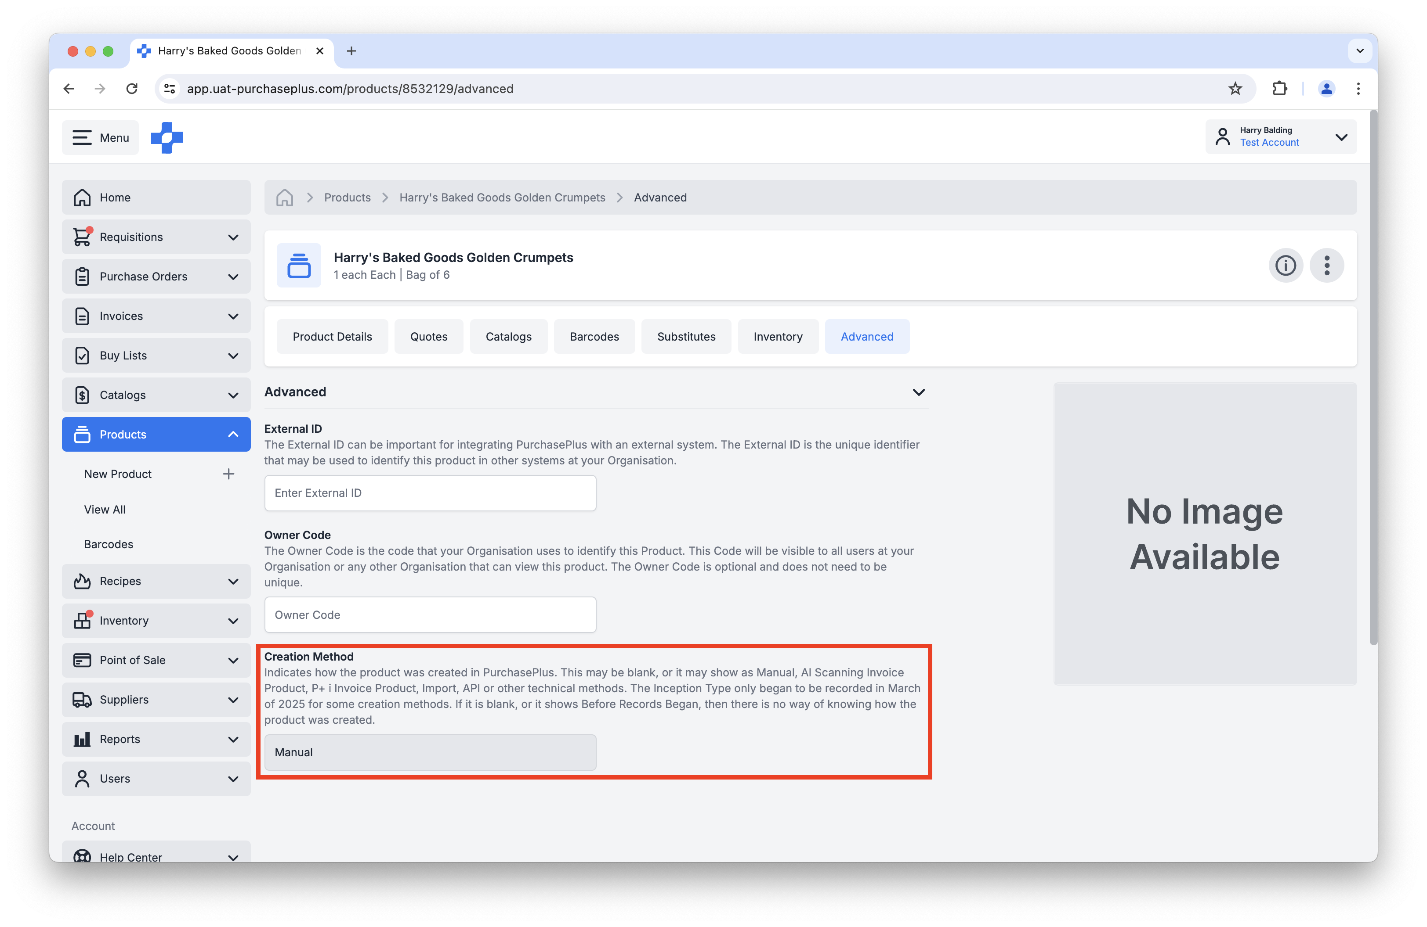The height and width of the screenshot is (927, 1427).
Task: Click the Suppliers truck icon
Action: coord(82,700)
